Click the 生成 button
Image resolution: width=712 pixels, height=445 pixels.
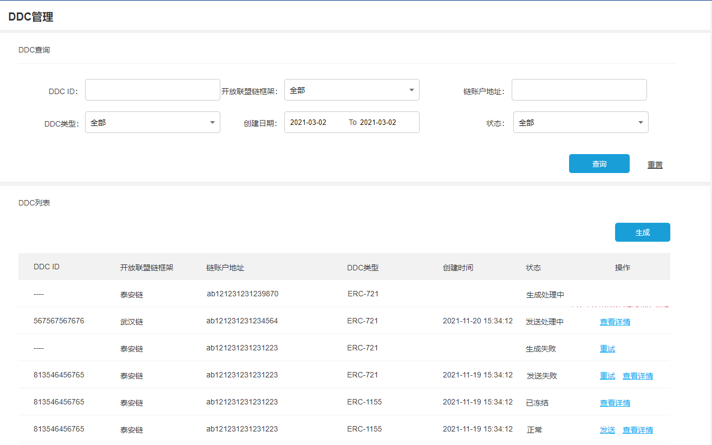coord(643,233)
